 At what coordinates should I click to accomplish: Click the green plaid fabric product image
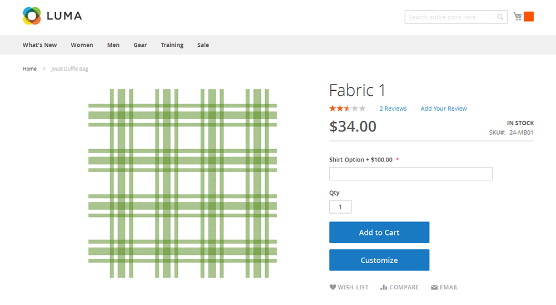point(182,183)
